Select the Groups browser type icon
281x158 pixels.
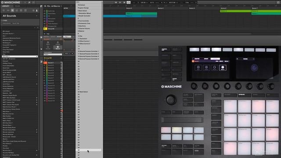[8, 11]
